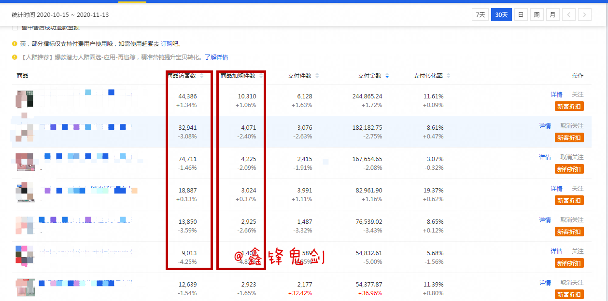Open the 订购 subscription link

point(167,43)
